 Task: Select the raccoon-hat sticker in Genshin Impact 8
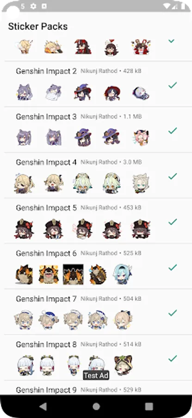click(123, 365)
